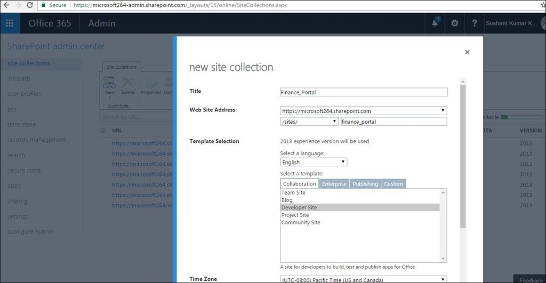Click in the Title input field
Screen dimensions: 546x283
tap(364, 92)
